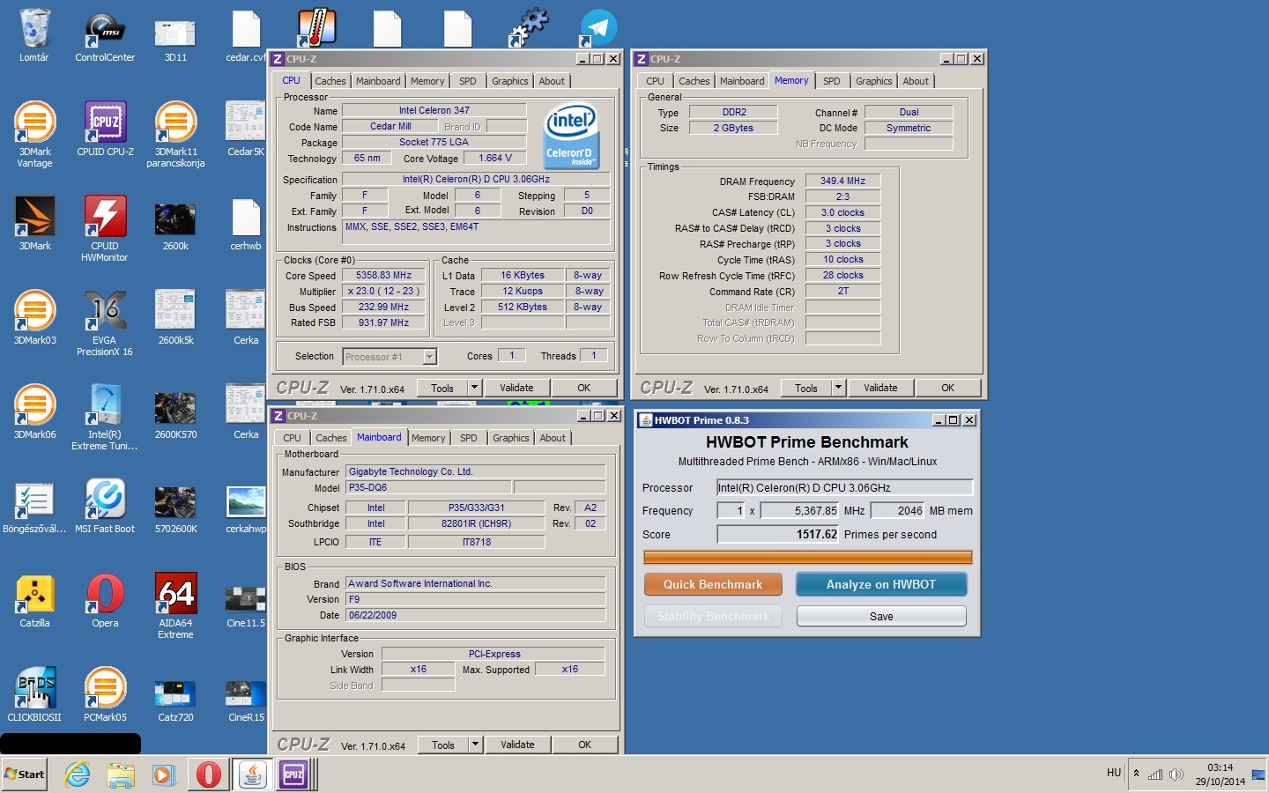Viewport: 1269px width, 793px height.
Task: Switch to CPU-Z taskbar button
Action: tap(293, 774)
